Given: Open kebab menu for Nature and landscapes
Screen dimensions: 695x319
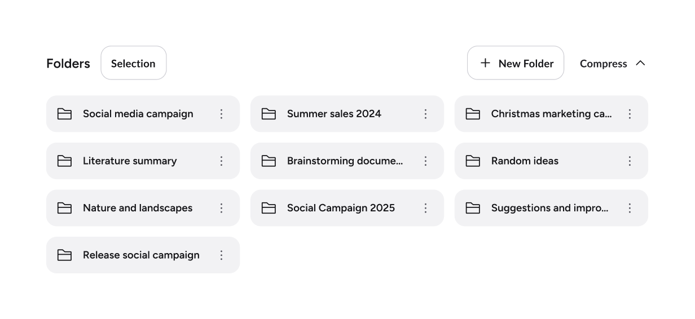Looking at the screenshot, I should [221, 208].
